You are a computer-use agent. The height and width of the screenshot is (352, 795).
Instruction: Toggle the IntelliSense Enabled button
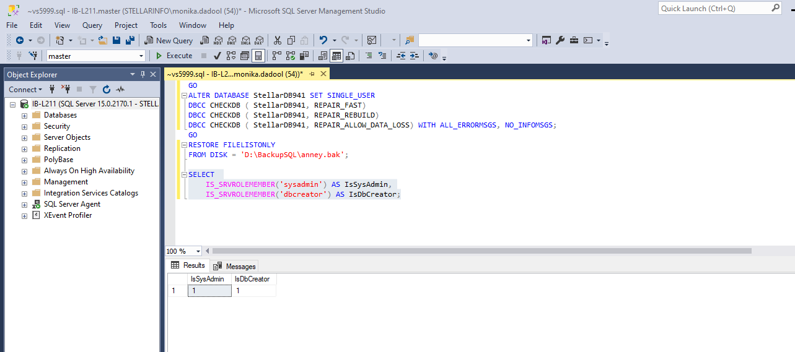(258, 56)
